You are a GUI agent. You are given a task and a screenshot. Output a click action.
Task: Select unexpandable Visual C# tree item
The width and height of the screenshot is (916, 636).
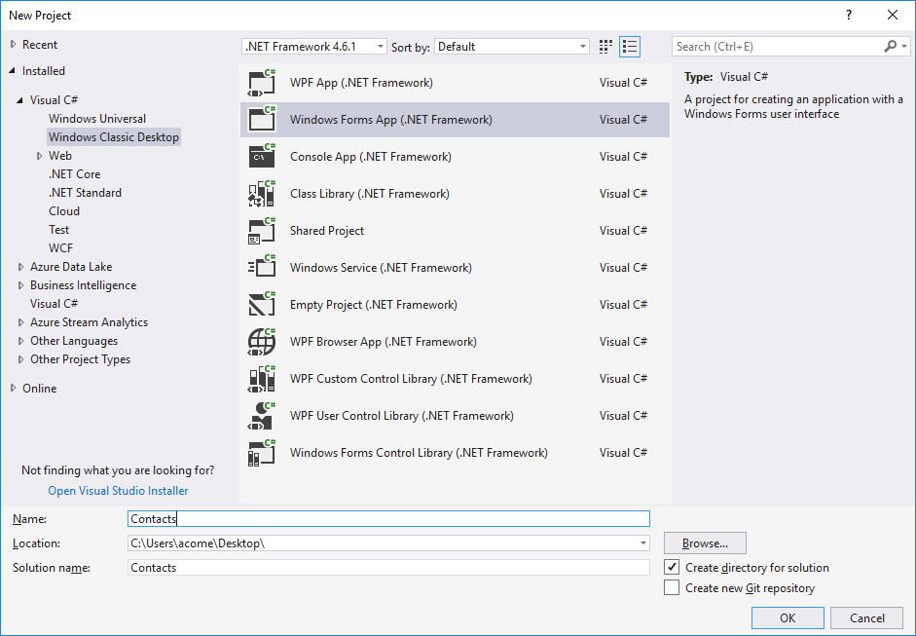coord(54,303)
